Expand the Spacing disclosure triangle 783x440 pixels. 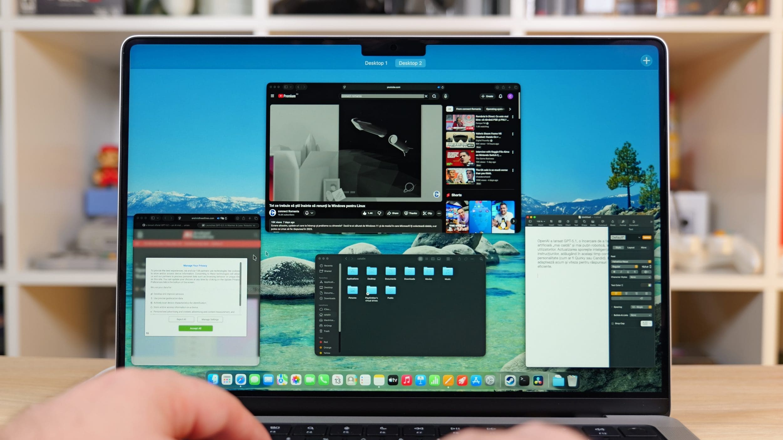click(x=612, y=307)
